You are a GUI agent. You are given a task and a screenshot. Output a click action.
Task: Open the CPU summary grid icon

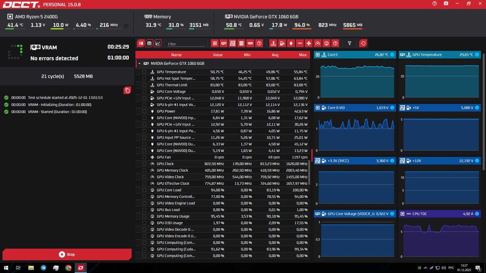pos(126,26)
